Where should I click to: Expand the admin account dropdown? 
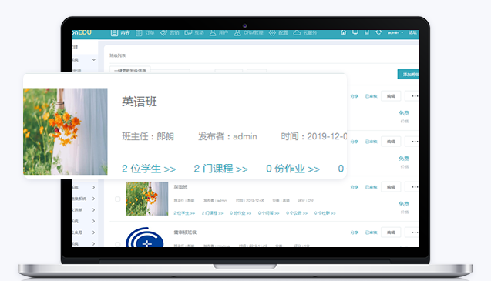(x=395, y=32)
